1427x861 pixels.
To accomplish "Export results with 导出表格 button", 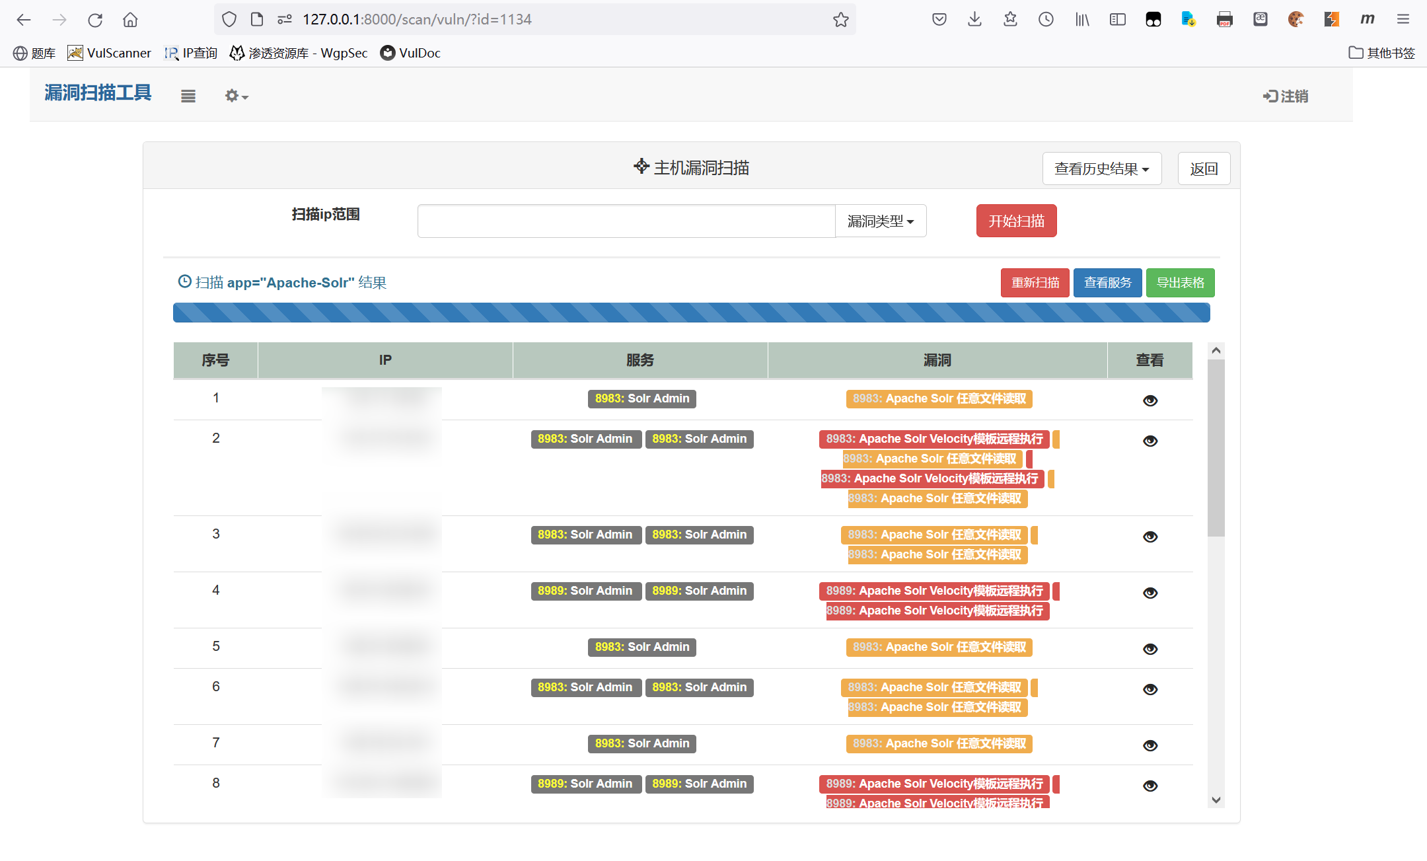I will click(1180, 283).
